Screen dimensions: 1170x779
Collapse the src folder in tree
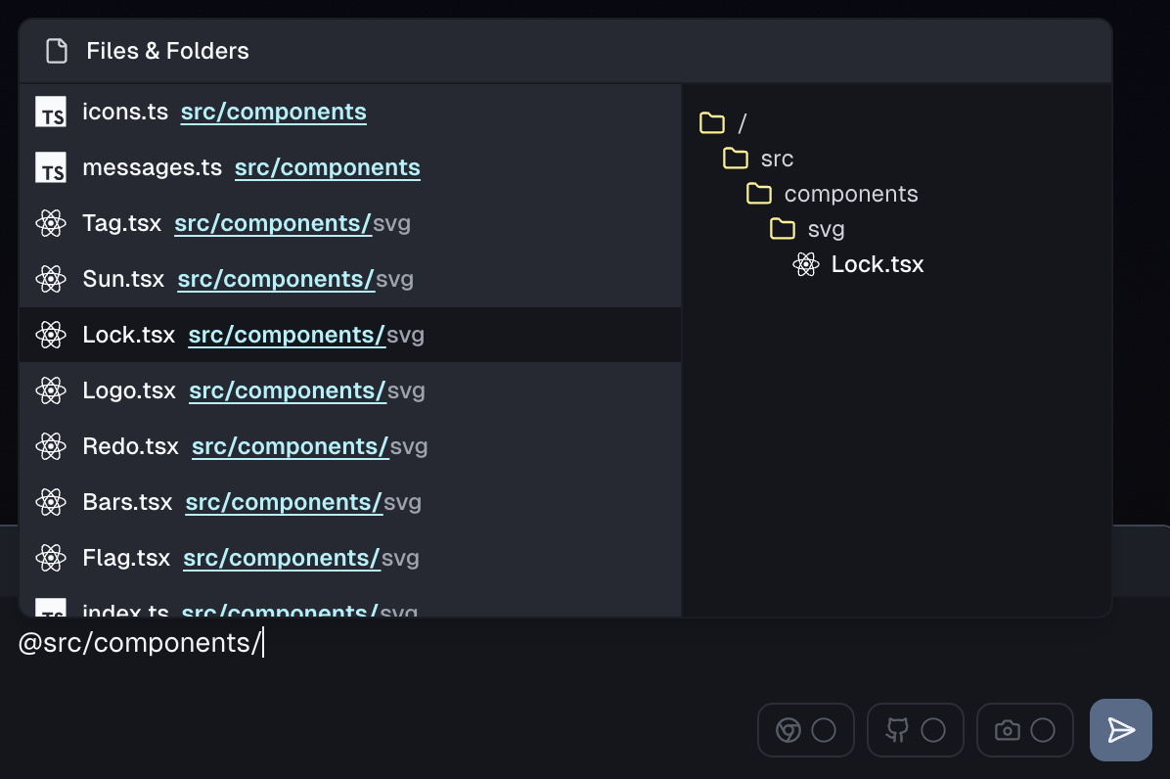coord(735,159)
